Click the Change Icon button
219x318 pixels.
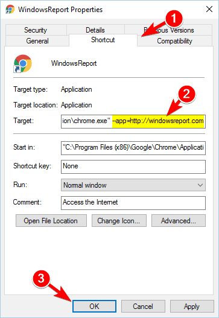click(x=119, y=221)
